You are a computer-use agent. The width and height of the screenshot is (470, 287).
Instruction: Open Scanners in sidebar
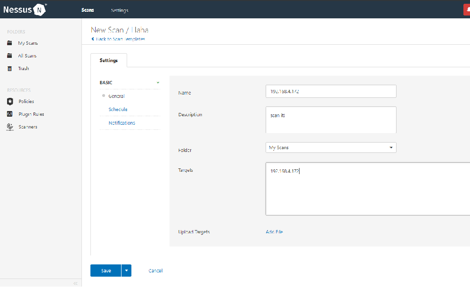pos(28,127)
